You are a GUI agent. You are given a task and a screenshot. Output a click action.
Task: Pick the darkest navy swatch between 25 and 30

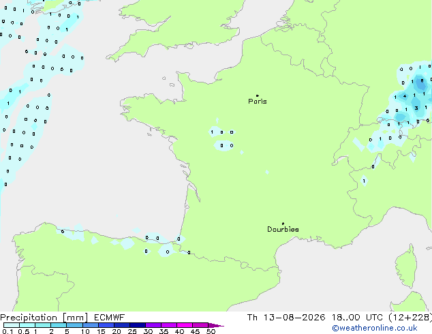(x=137, y=325)
